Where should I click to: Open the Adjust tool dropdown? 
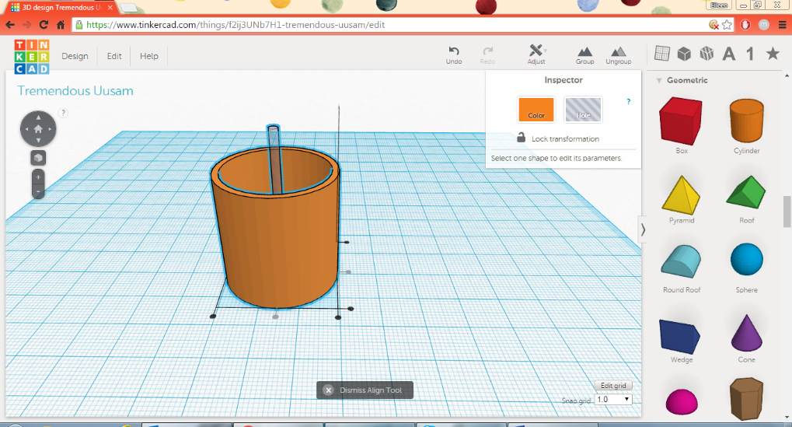[x=536, y=54]
